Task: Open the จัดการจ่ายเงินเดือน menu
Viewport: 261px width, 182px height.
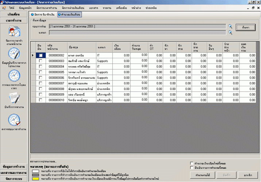Action: (73, 8)
